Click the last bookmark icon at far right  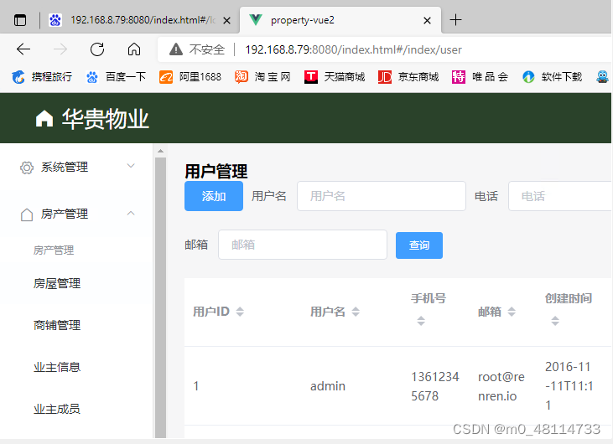point(602,77)
